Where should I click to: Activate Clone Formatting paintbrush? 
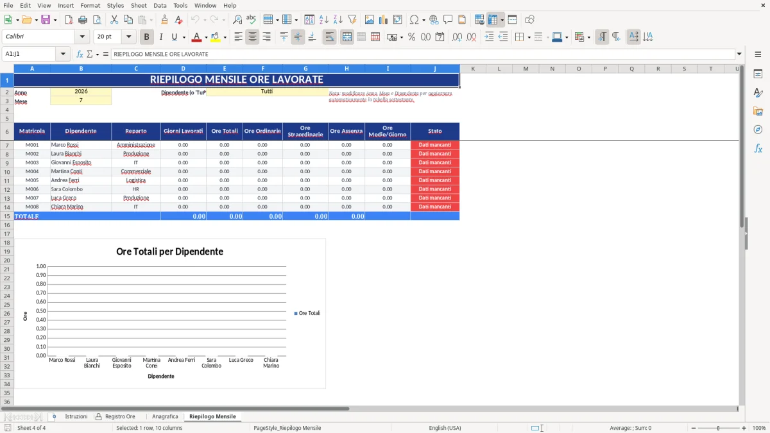pyautogui.click(x=164, y=20)
